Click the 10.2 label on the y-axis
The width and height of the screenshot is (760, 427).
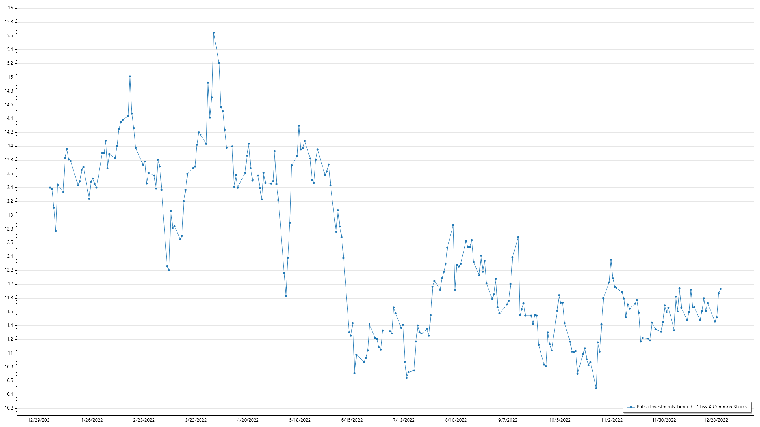[9, 408]
